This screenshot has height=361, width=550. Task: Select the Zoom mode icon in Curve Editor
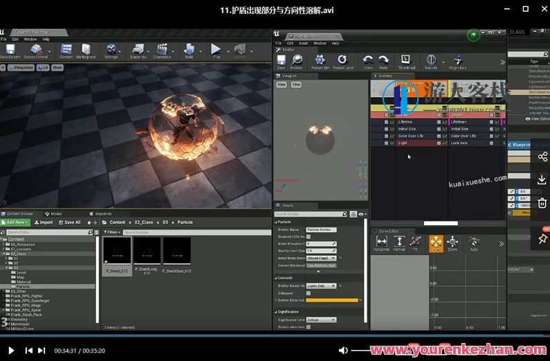click(452, 242)
